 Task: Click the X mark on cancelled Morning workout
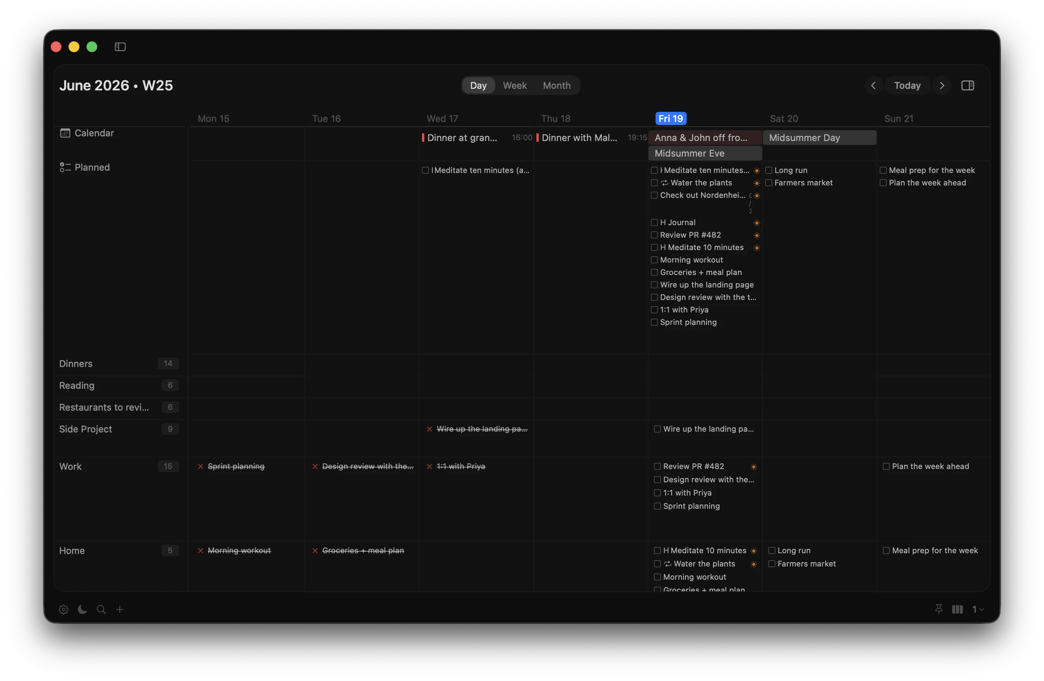point(200,550)
